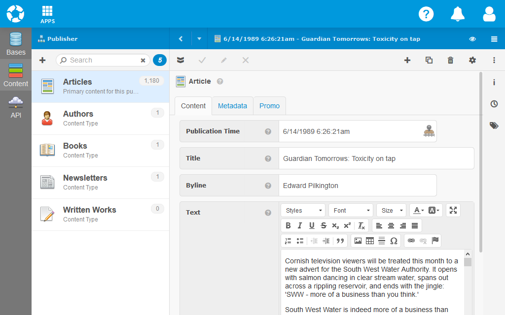Open the tags panel icon
The image size is (505, 315).
494,126
